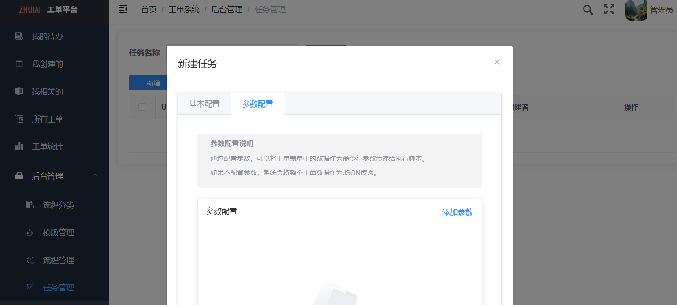Click the 所有工单 list icon
This screenshot has width=677, height=305.
tap(19, 119)
